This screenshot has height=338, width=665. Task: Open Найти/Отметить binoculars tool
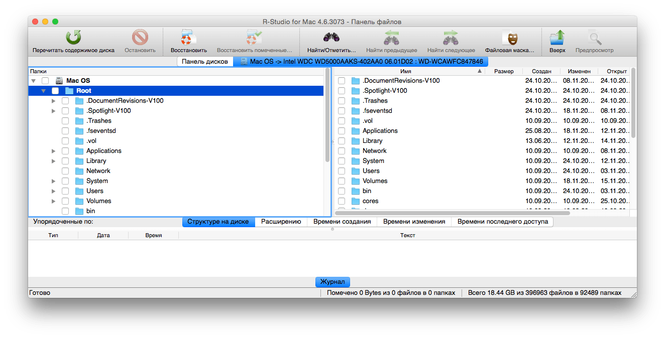(331, 38)
